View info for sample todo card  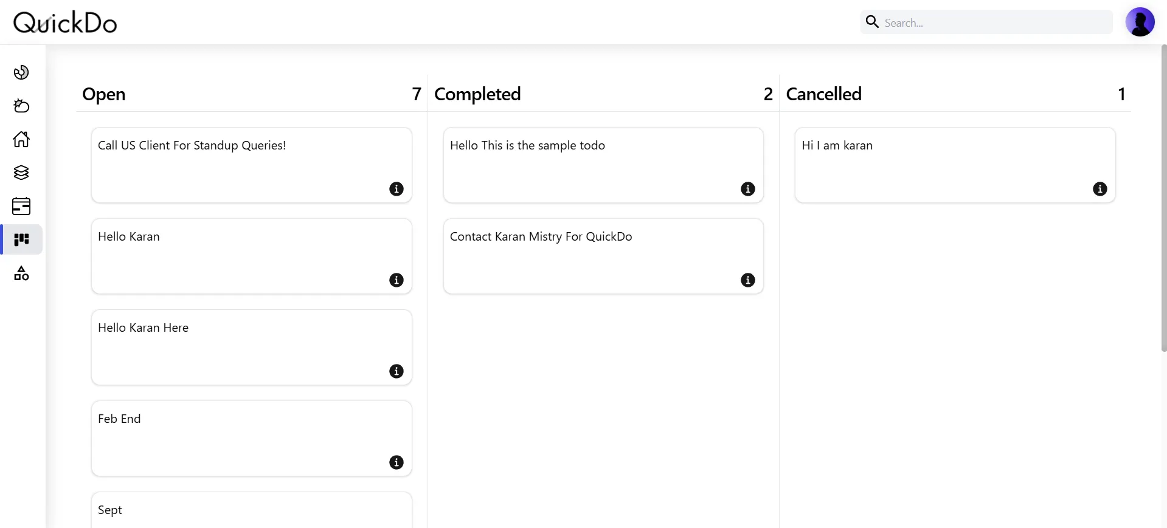click(x=748, y=189)
